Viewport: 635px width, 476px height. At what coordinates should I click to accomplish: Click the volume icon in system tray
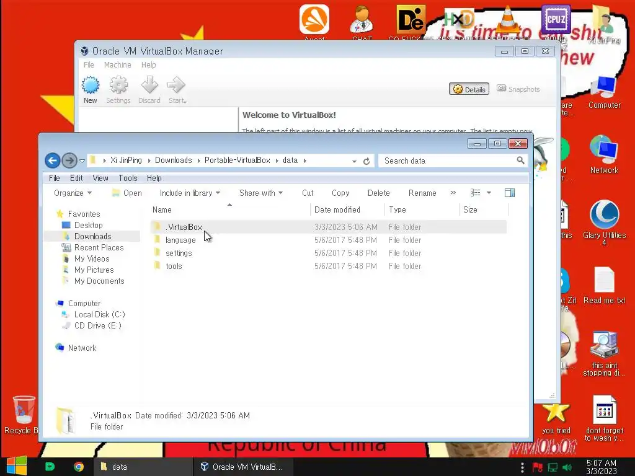tap(567, 467)
